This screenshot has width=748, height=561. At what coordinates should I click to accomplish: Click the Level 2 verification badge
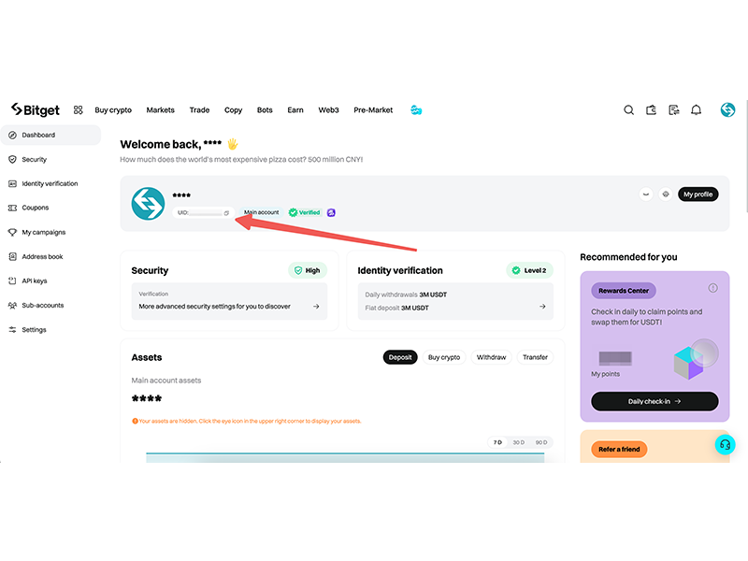[529, 270]
